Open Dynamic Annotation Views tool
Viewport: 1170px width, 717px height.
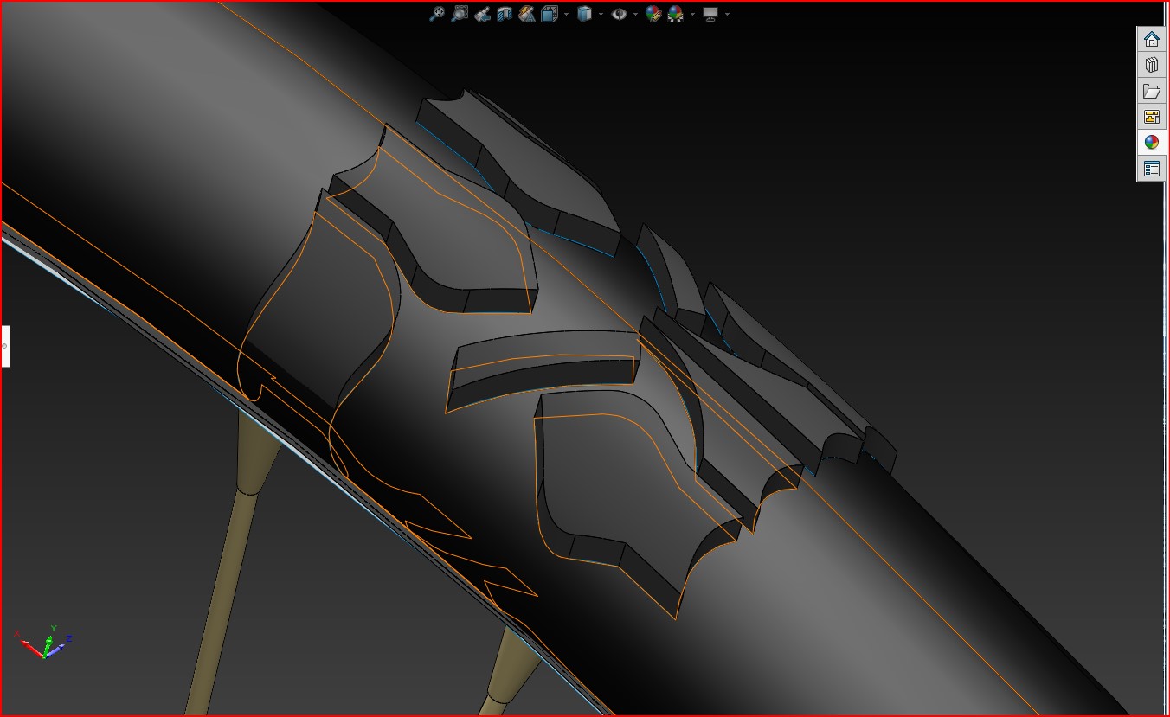point(527,14)
